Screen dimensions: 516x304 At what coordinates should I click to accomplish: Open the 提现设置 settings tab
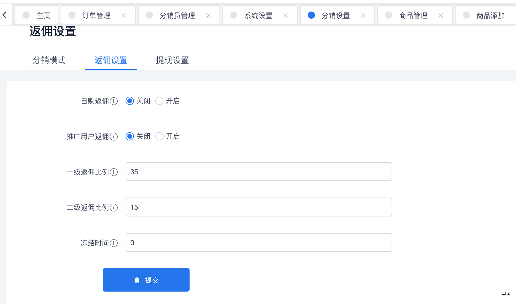pos(172,60)
